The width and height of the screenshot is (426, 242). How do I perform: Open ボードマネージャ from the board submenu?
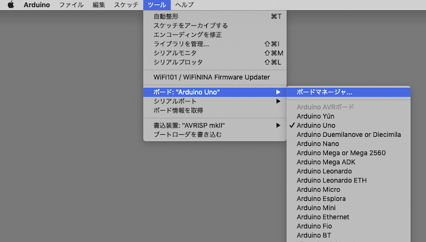tap(324, 93)
